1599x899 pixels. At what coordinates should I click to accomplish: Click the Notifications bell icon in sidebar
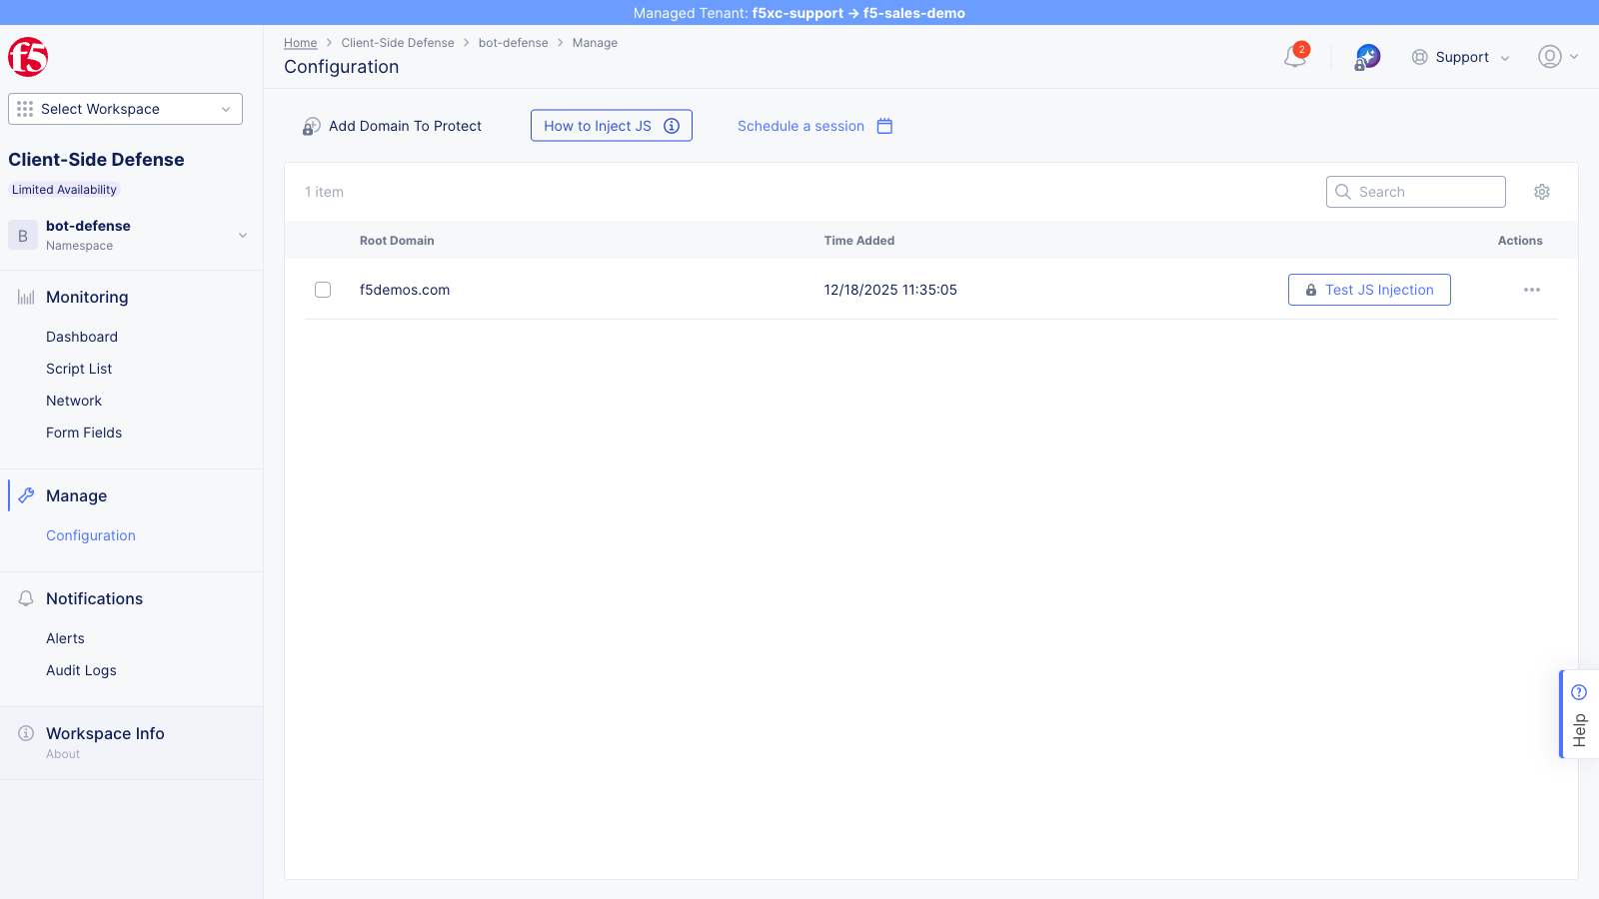coord(25,597)
